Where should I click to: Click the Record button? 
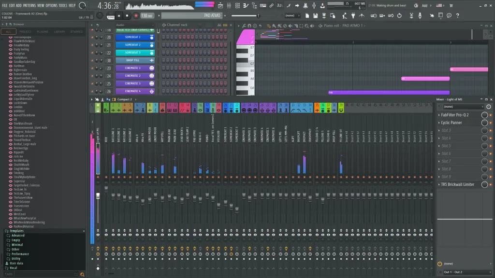136,15
